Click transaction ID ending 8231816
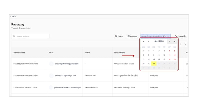Image resolution: width=198 pixels, height=111 pixels. (x=26, y=76)
